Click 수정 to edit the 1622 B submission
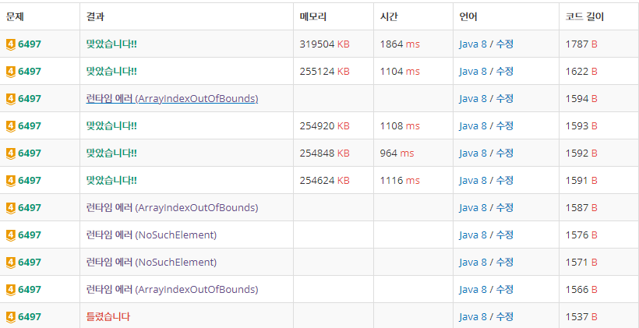Viewport: 639px width, 328px height. click(504, 72)
